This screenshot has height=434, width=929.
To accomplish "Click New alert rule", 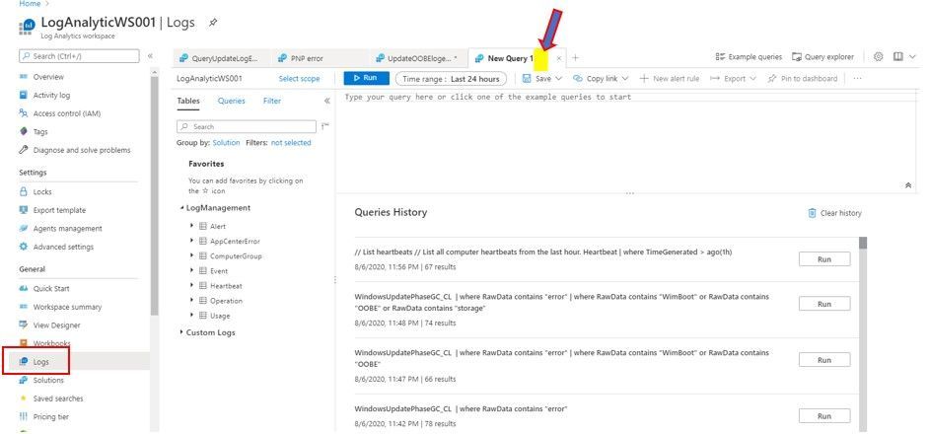I will point(670,78).
